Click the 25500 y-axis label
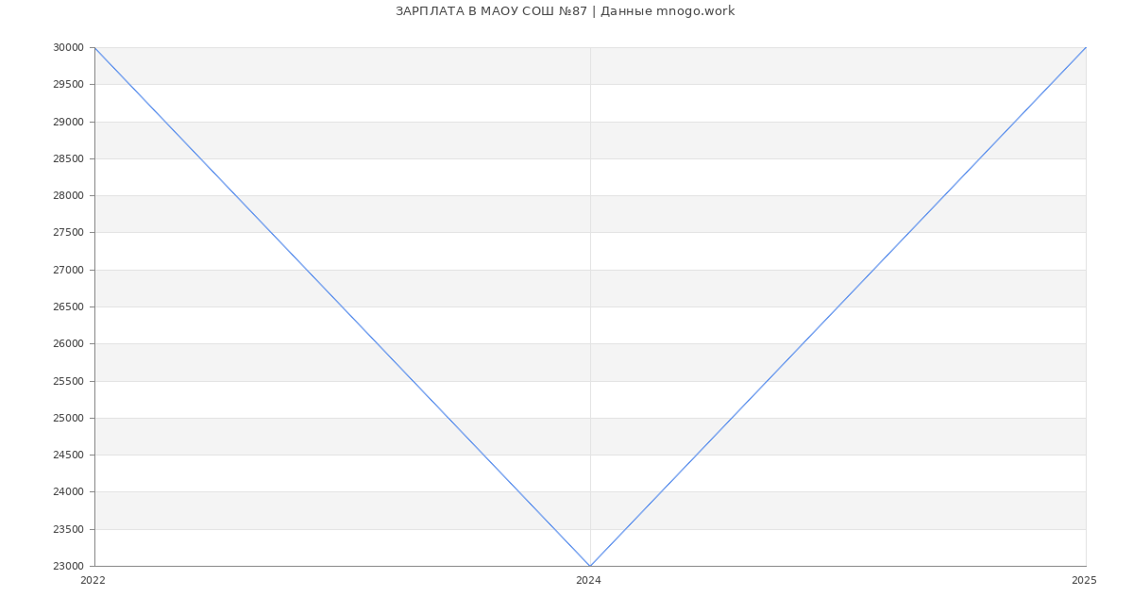 pyautogui.click(x=68, y=382)
